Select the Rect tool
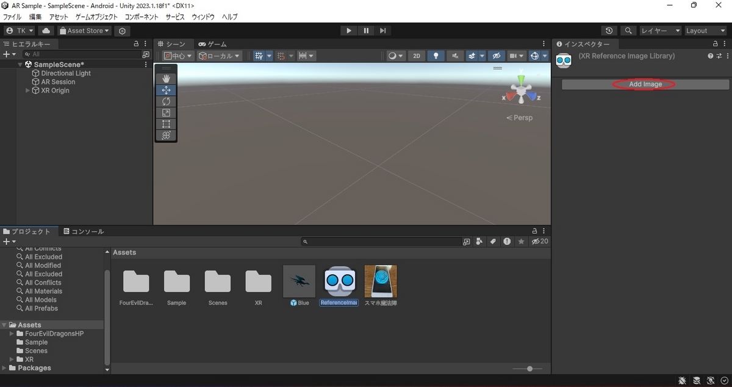This screenshot has height=387, width=732. 166,124
